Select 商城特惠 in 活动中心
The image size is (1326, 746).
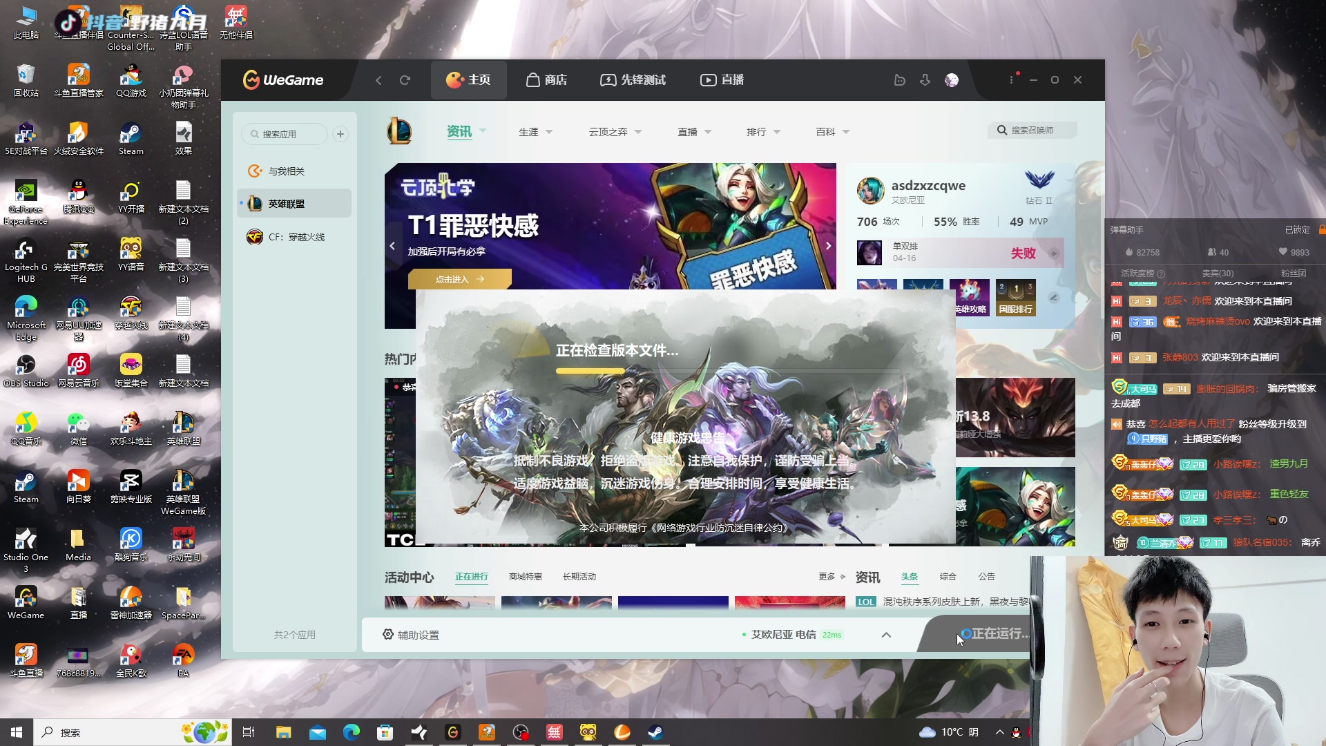pos(525,577)
